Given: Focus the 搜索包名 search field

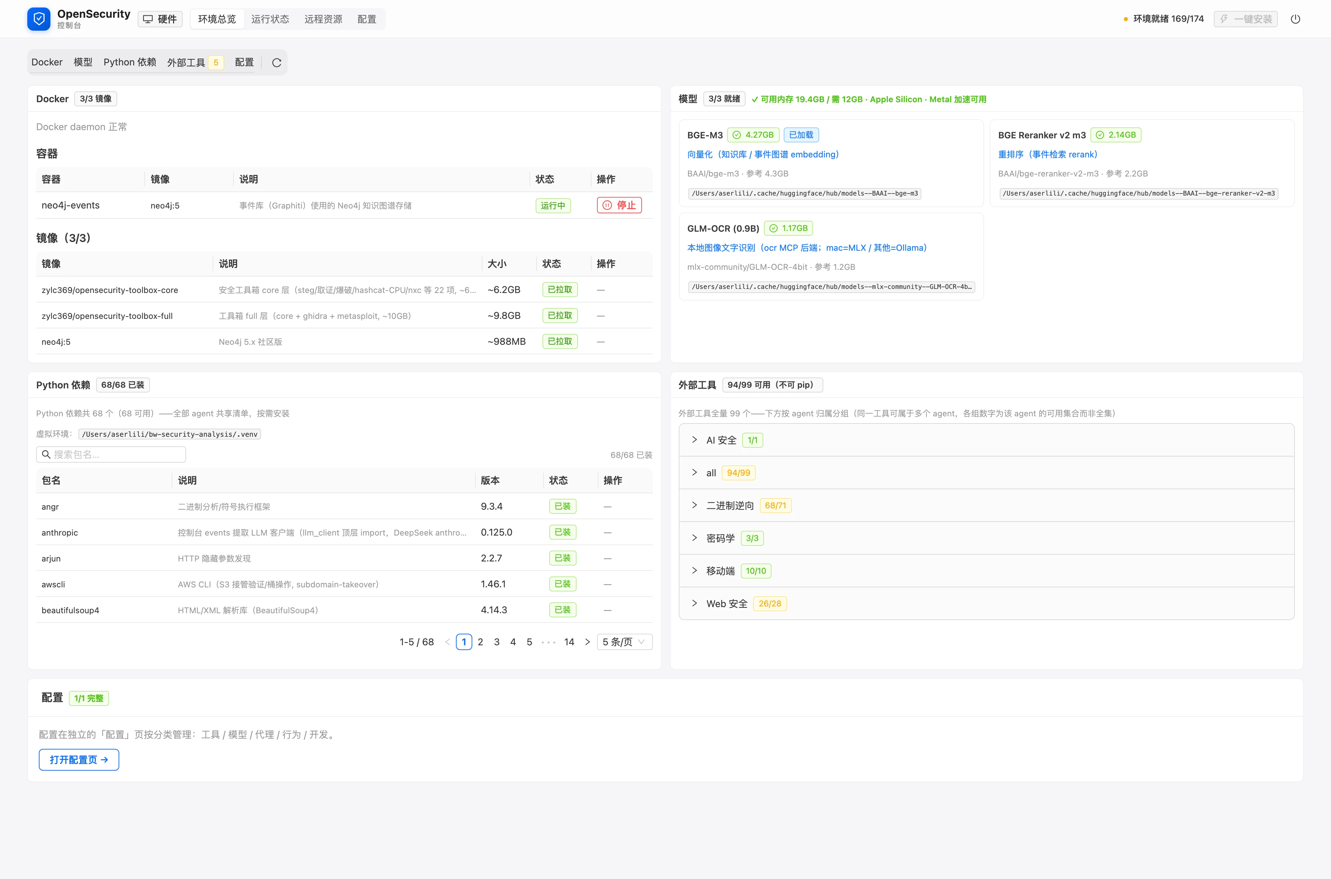Looking at the screenshot, I should click(x=111, y=454).
